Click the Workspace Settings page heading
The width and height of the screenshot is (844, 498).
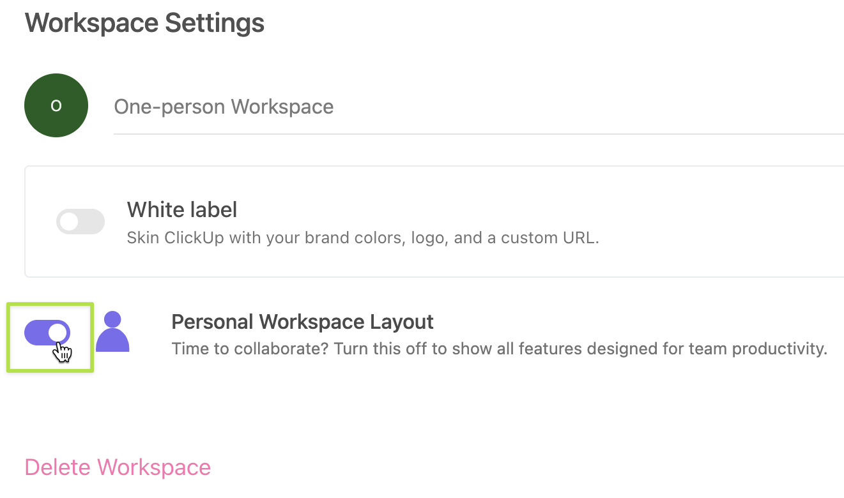[x=144, y=24]
